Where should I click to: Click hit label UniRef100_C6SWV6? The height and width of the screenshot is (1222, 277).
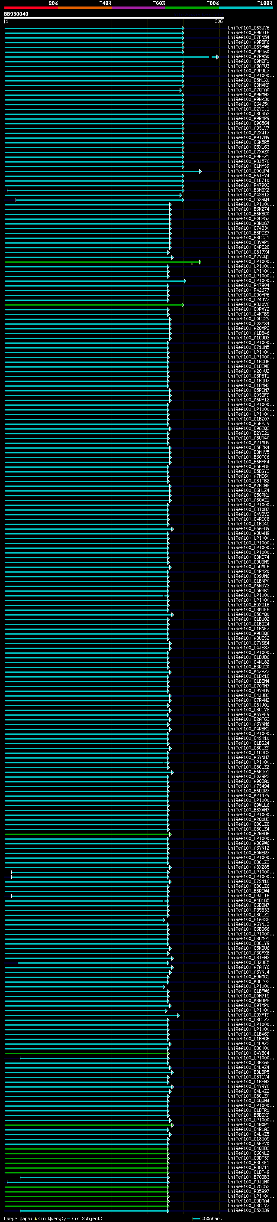point(248,28)
